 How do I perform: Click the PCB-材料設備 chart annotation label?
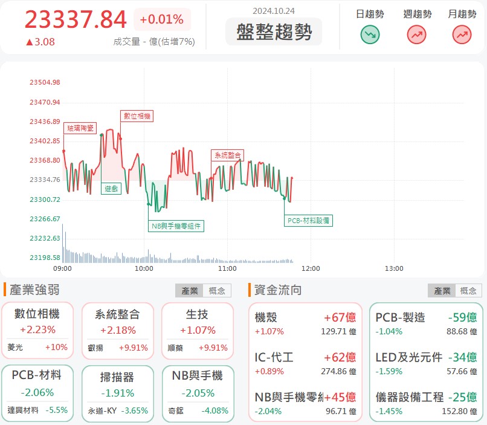(x=308, y=221)
